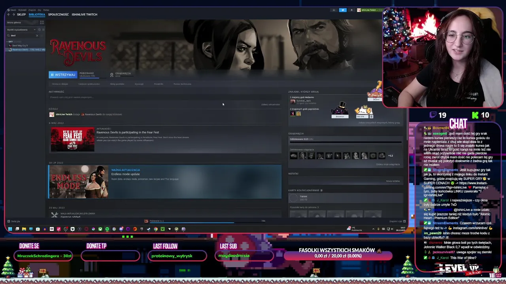Go back with the left arrow
This screenshot has width=506, height=284.
point(9,15)
